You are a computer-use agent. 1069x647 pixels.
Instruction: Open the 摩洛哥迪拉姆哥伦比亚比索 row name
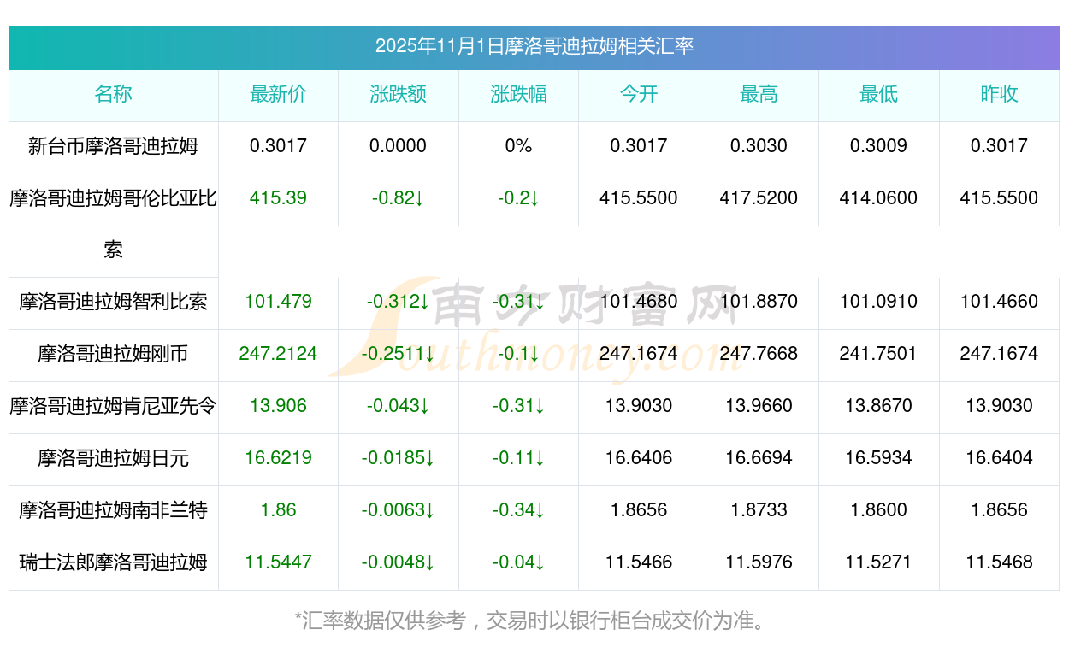[113, 199]
